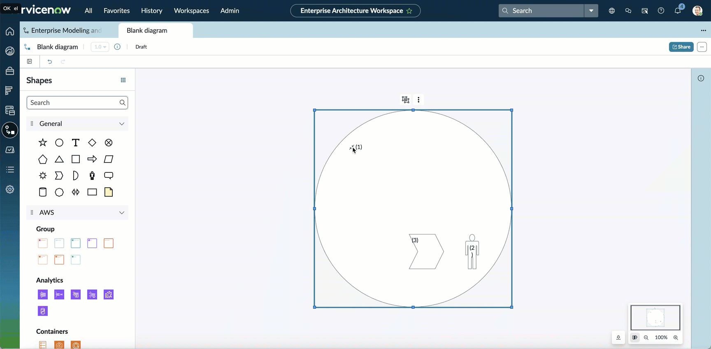This screenshot has width=711, height=349.
Task: Switch to Enterprise Modeling tab
Action: (66, 30)
